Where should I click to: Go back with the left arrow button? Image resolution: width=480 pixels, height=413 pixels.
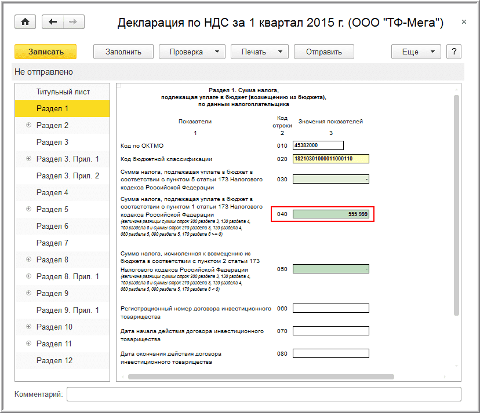tap(53, 21)
